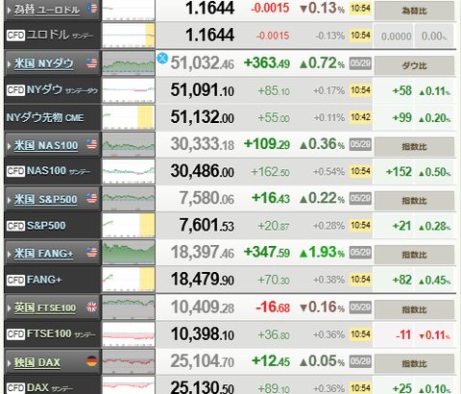Viewport: 461px width, 394px height.
Task: Click the US flag icon beside S&P500
Action: coord(91,198)
